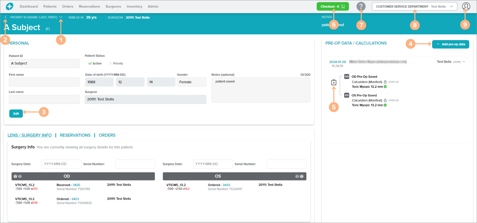Click the eyes icon in OD header

(x=18, y=176)
